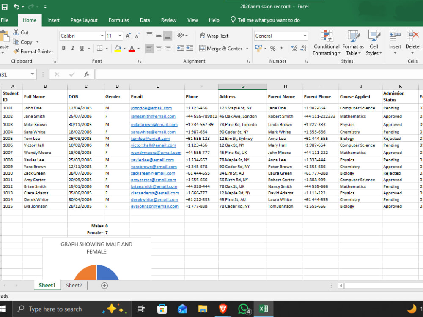This screenshot has width=423, height=317.
Task: Open the General number format dropdown
Action: coord(305,36)
